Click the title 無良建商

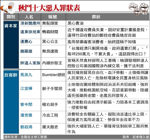coord(50,51)
